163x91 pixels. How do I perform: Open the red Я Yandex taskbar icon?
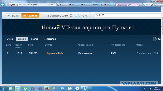tap(70, 89)
